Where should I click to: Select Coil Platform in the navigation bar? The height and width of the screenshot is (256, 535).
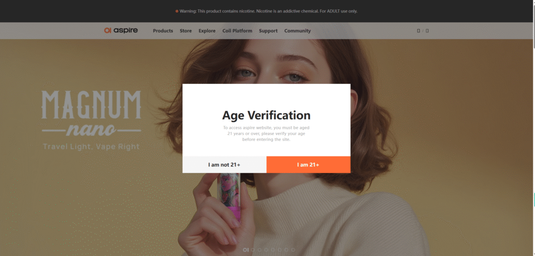[237, 31]
